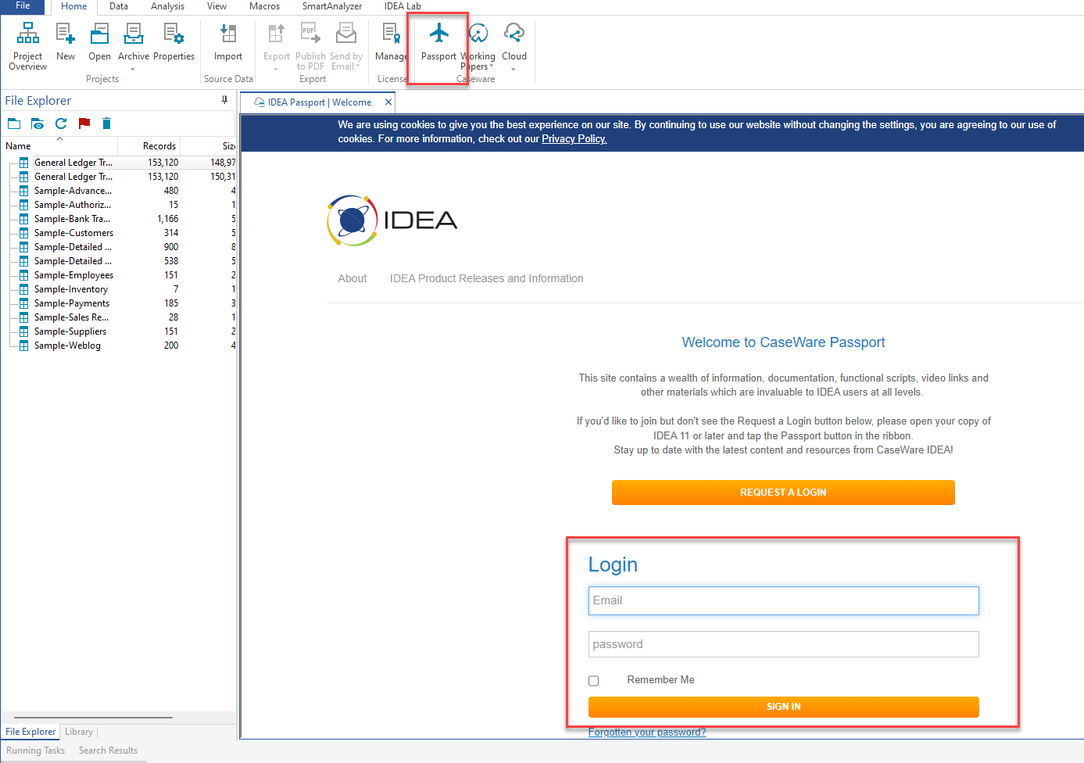Screen dimensions: 1084x763
Task: Select Sample-Employees in file list
Action: (73, 275)
